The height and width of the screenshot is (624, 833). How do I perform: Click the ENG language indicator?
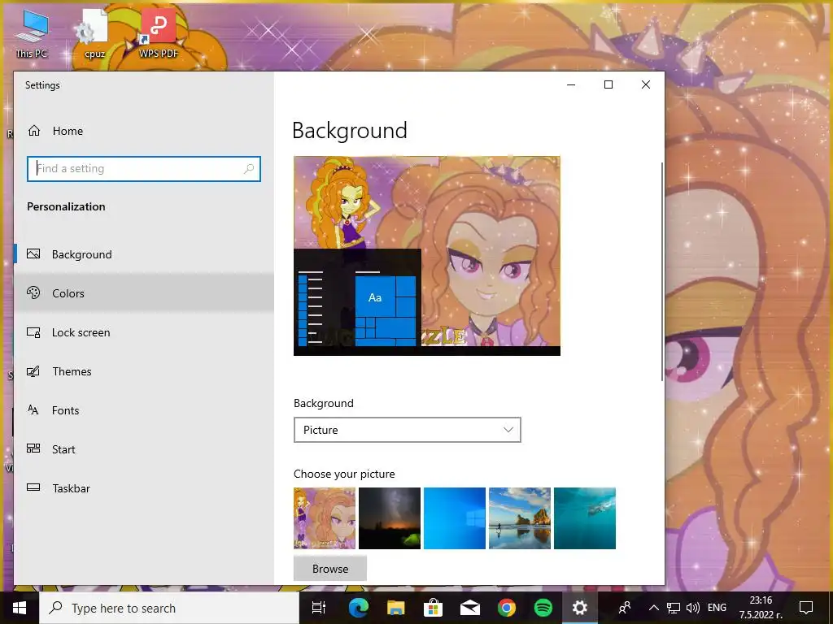coord(717,608)
